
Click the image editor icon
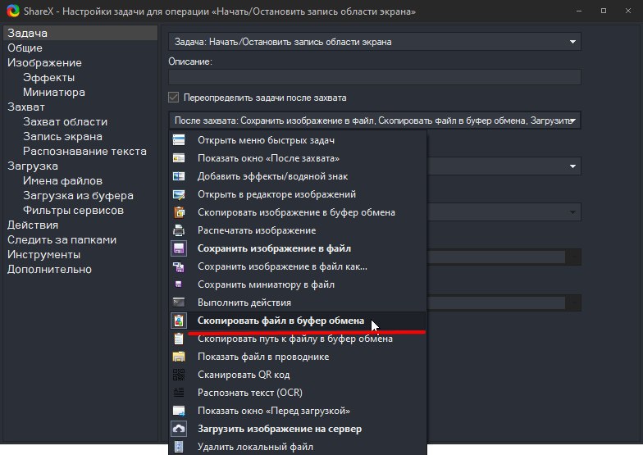tap(179, 193)
